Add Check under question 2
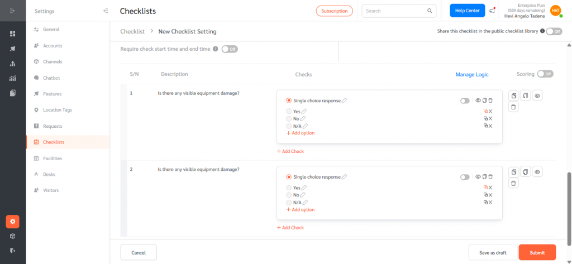Image resolution: width=572 pixels, height=264 pixels. (x=290, y=228)
